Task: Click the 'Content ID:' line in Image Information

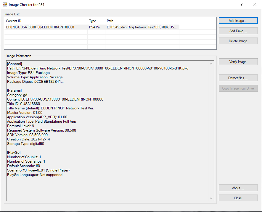Action: click(55, 99)
